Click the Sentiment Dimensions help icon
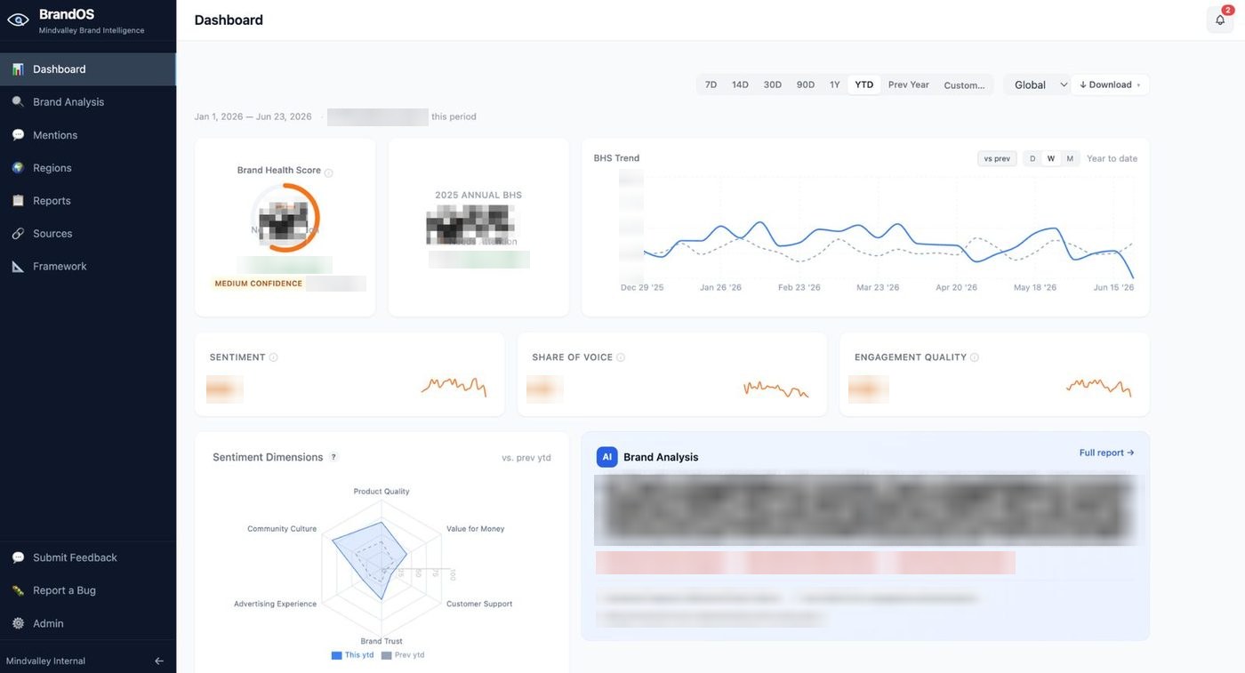This screenshot has height=673, width=1245. (x=333, y=457)
